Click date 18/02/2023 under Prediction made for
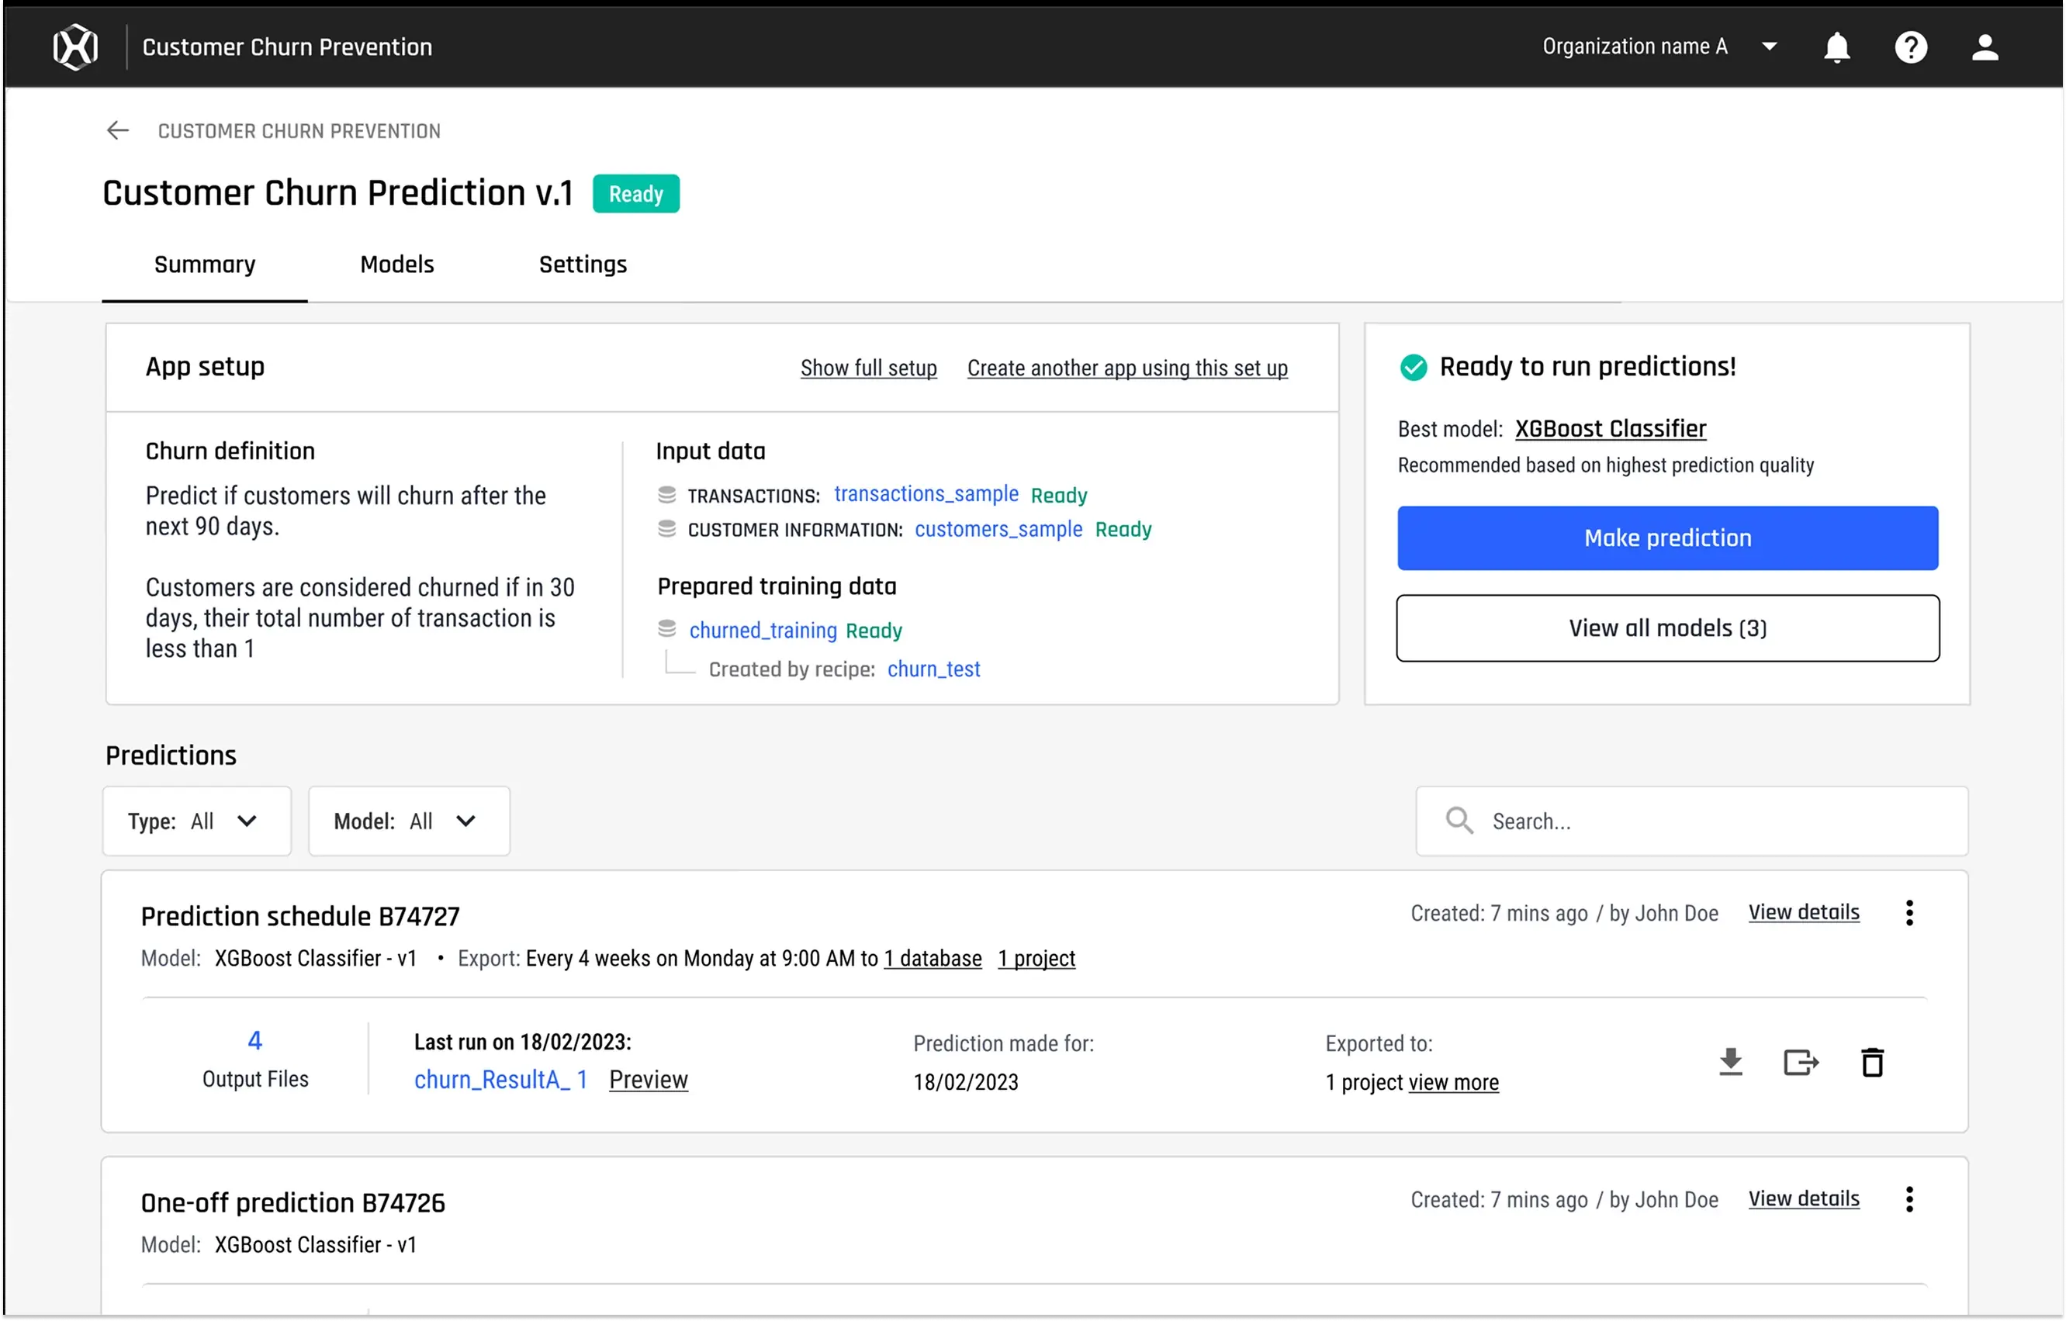Viewport: 2066px width, 1321px height. click(966, 1083)
